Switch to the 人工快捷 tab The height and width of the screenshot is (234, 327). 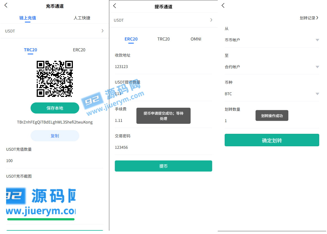pyautogui.click(x=82, y=18)
